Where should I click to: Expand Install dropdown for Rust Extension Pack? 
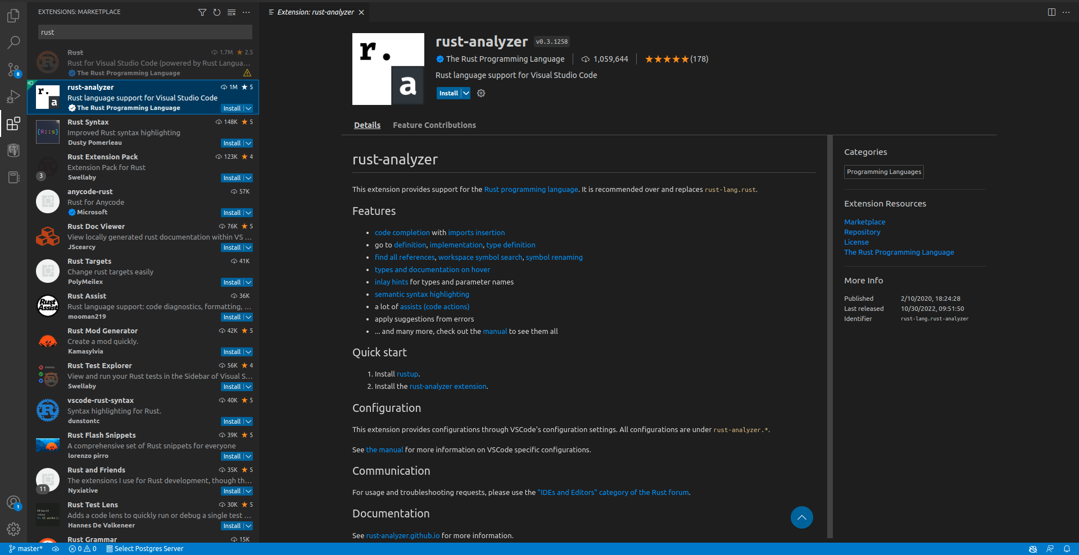[248, 178]
